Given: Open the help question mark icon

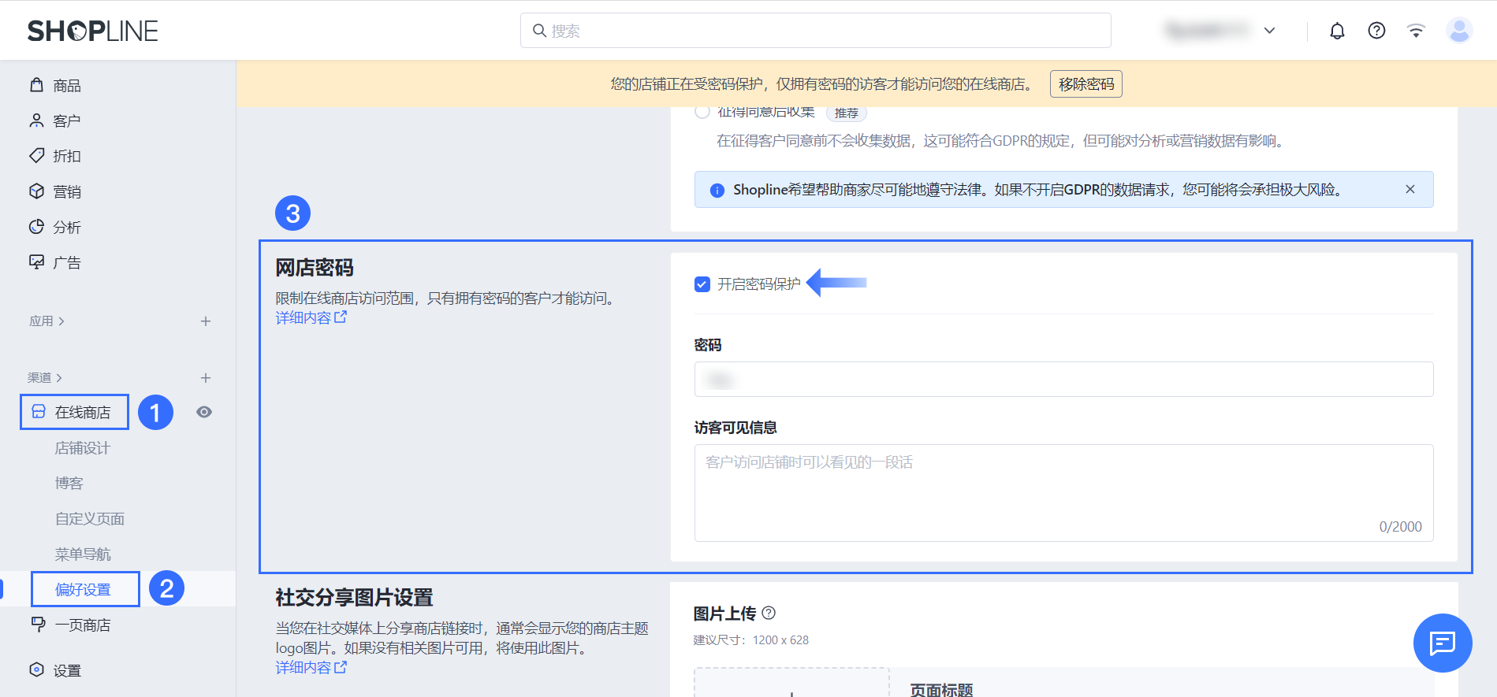Looking at the screenshot, I should (x=1376, y=31).
